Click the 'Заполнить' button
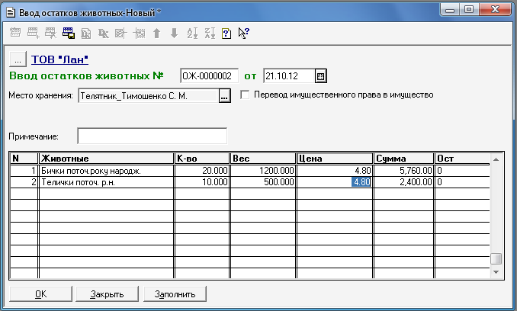Screen dimensions: 517x311 point(175,294)
